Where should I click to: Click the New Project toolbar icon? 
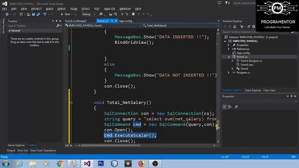(21, 14)
